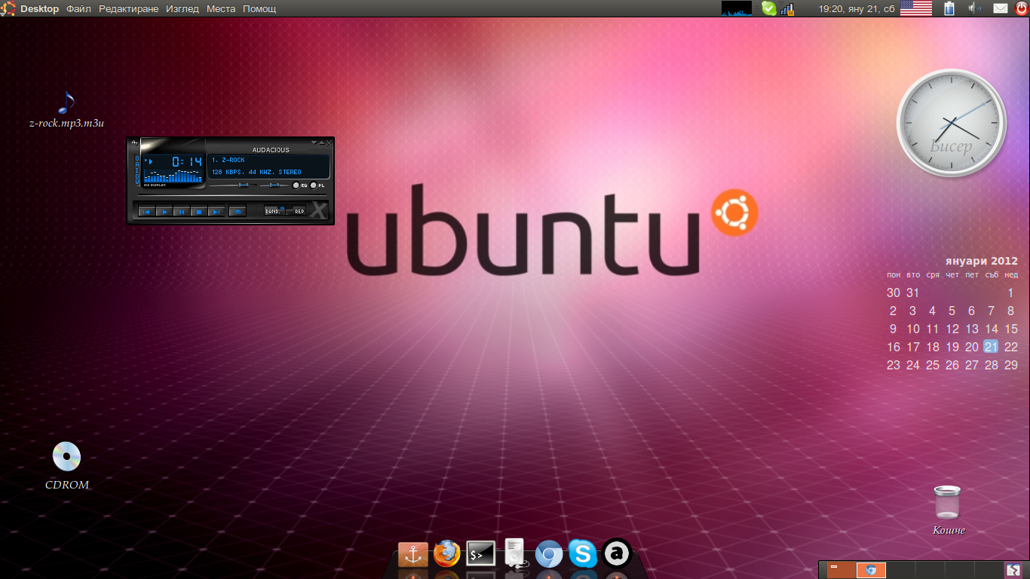Viewport: 1030px width, 579px height.
Task: Select day 21 in the calendar
Action: coord(991,347)
